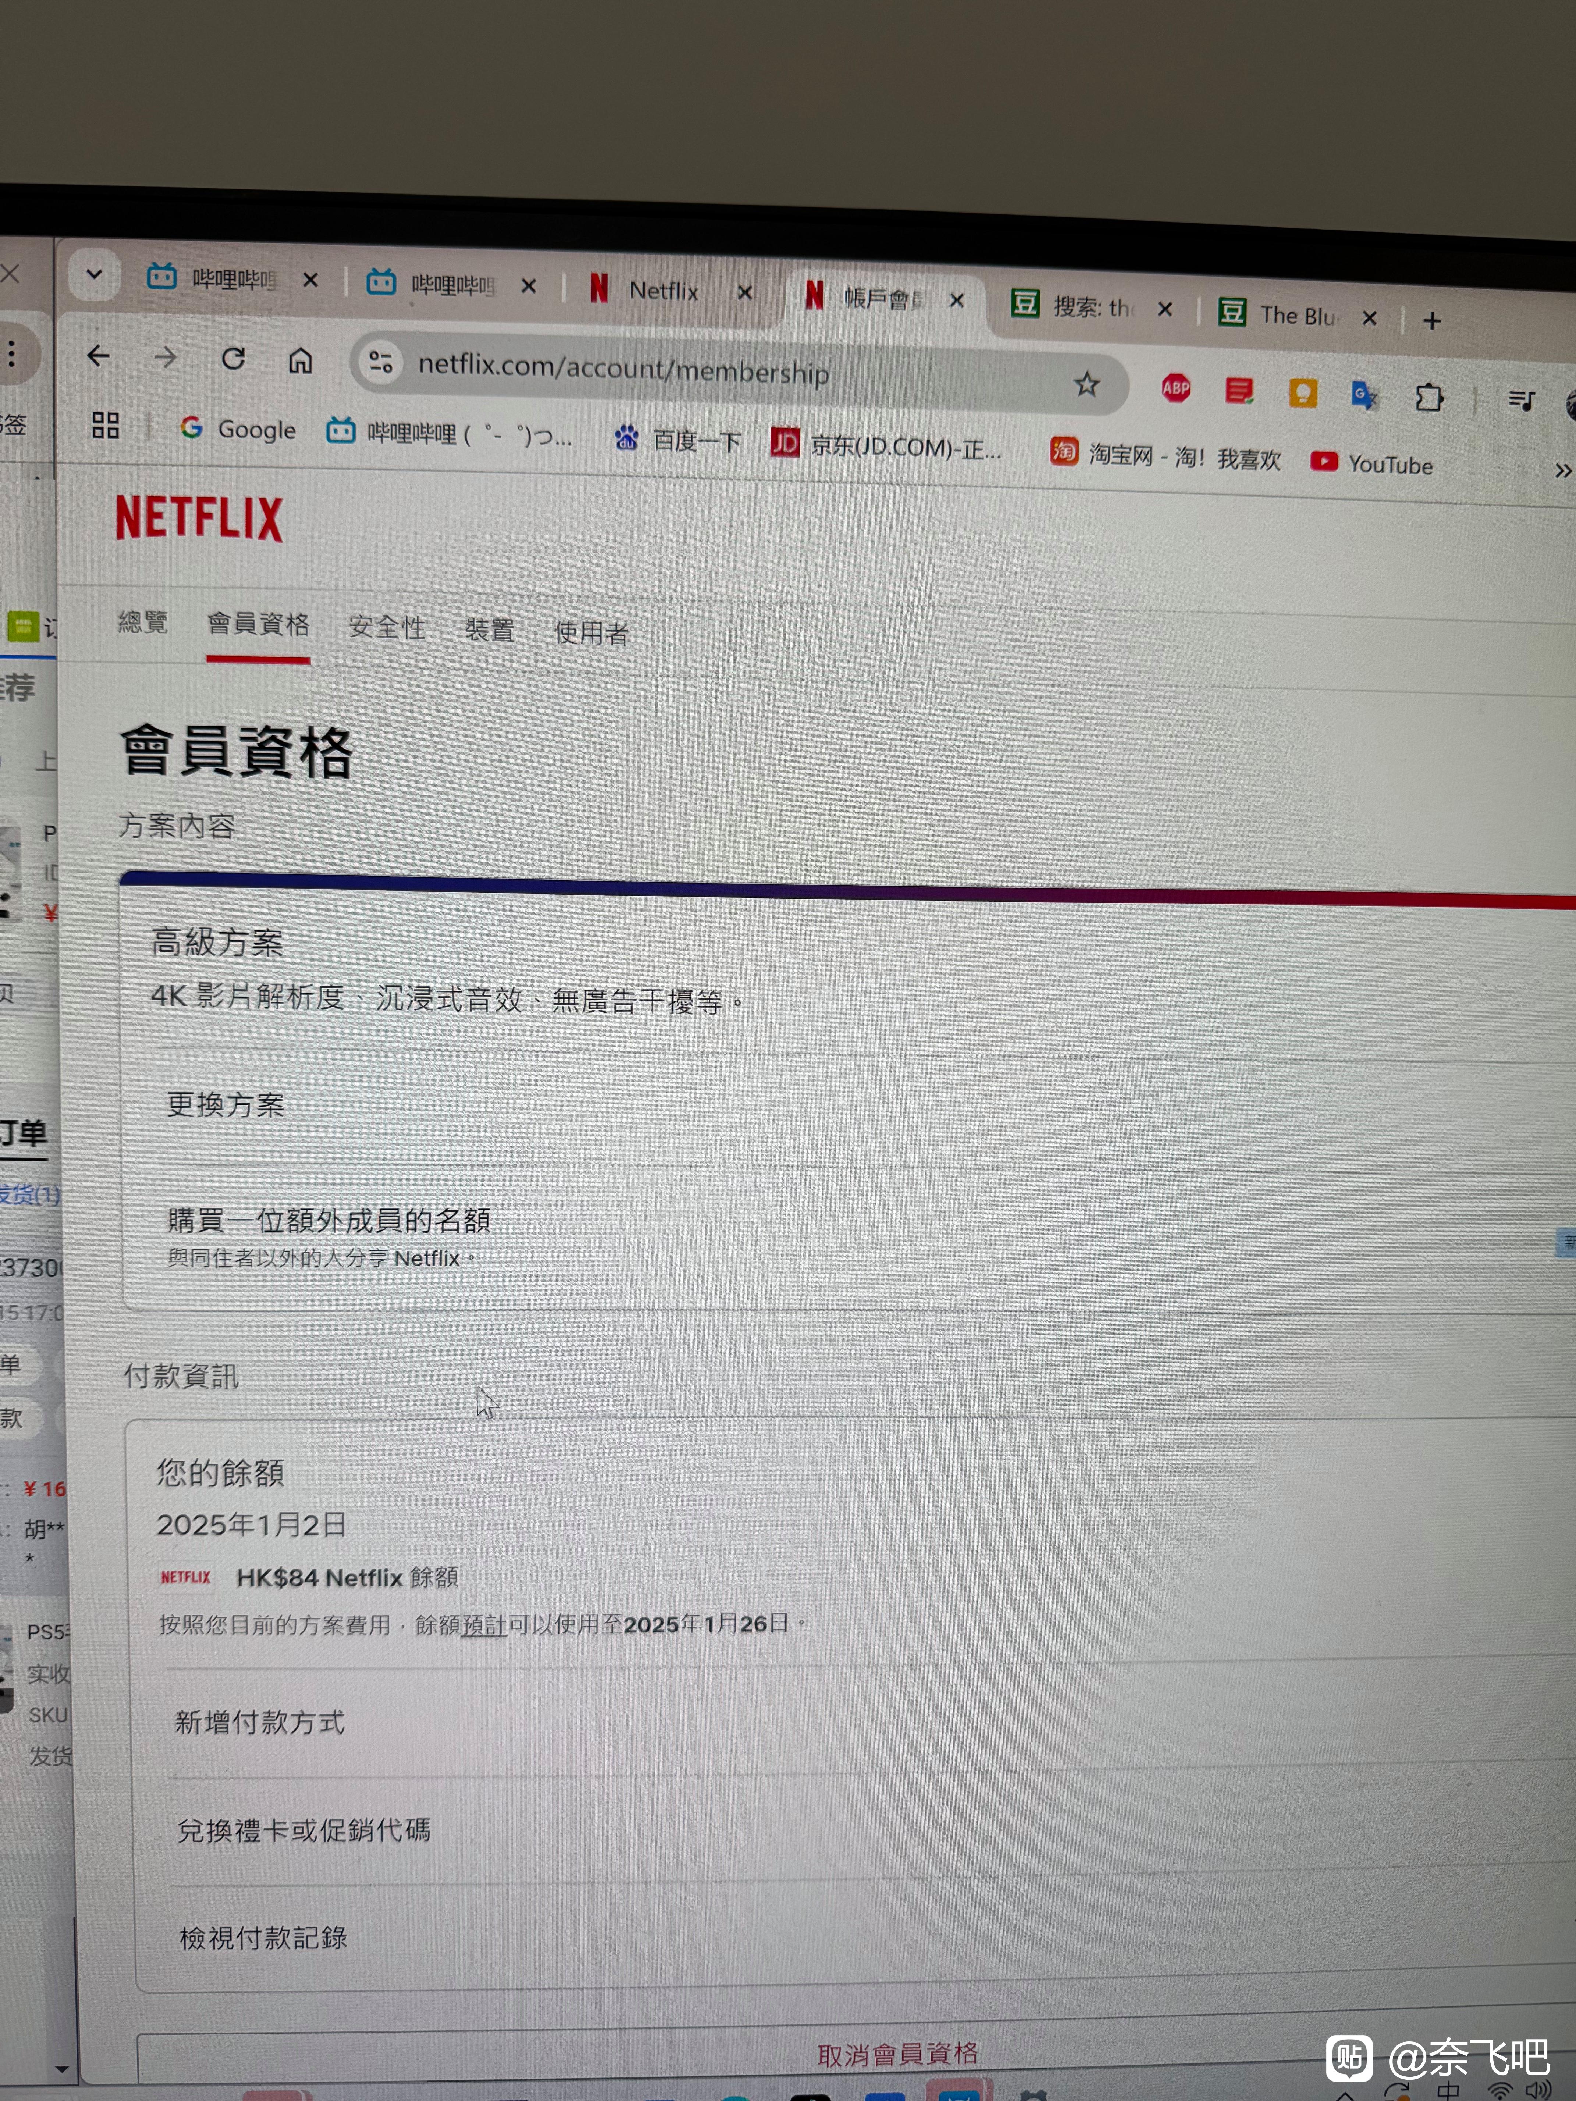The width and height of the screenshot is (1576, 2101).
Task: Click the small Netflix logo beside balance
Action: [185, 1577]
